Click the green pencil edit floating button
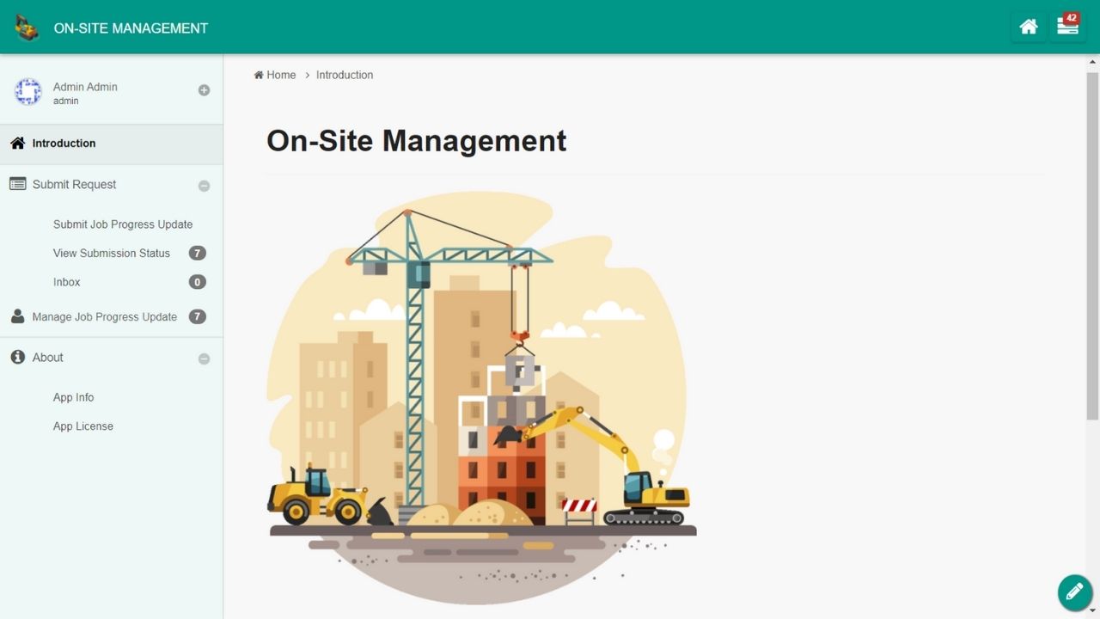The image size is (1100, 619). (1074, 592)
